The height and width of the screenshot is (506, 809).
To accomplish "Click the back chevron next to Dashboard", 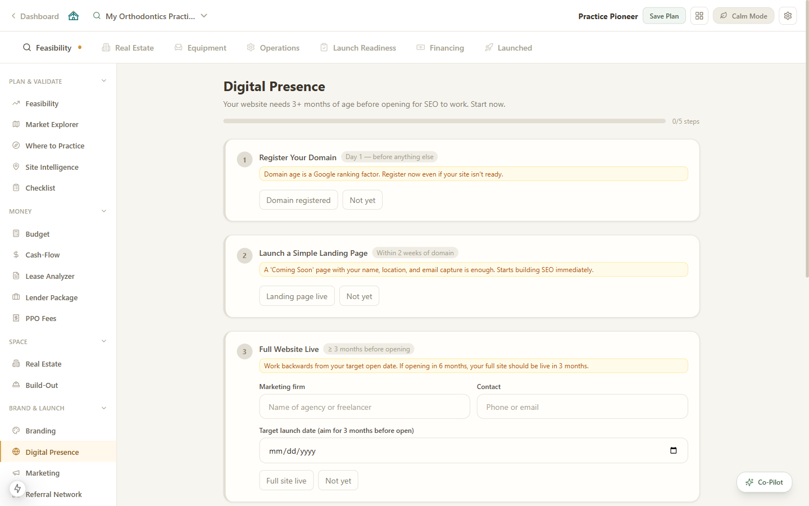I will (x=13, y=16).
